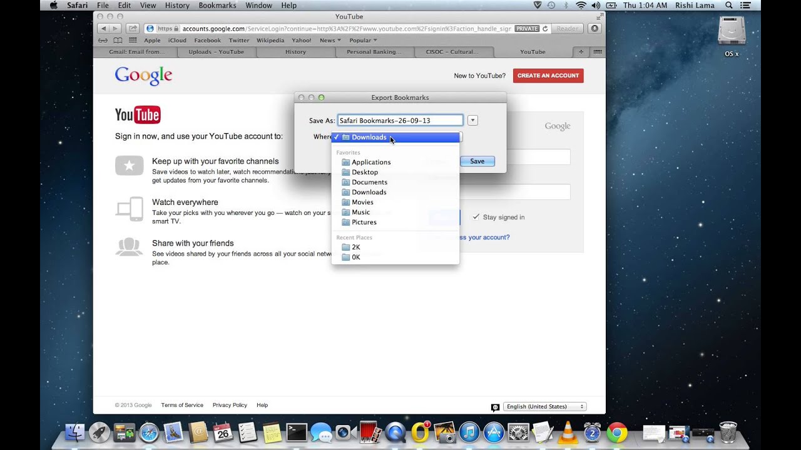This screenshot has height=450, width=801.
Task: Click the Save As filename field
Action: tap(400, 120)
